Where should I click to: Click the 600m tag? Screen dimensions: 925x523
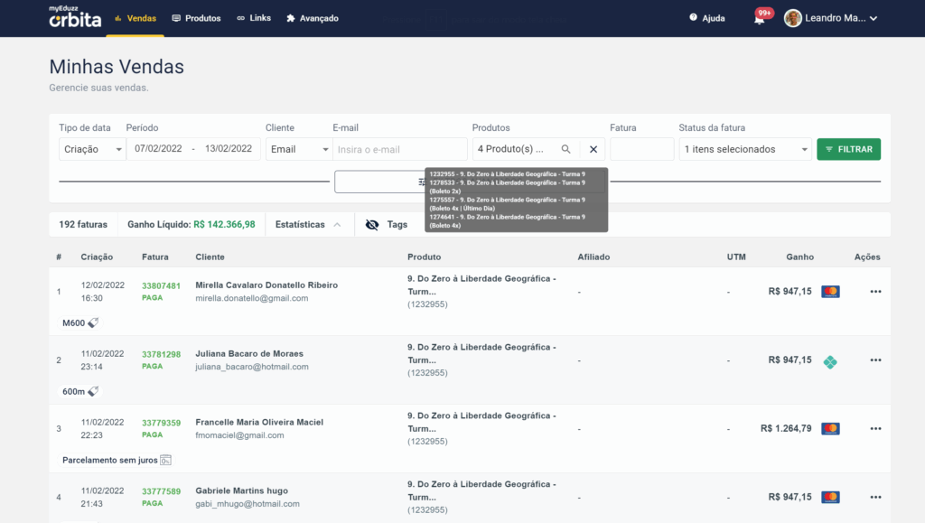(80, 391)
